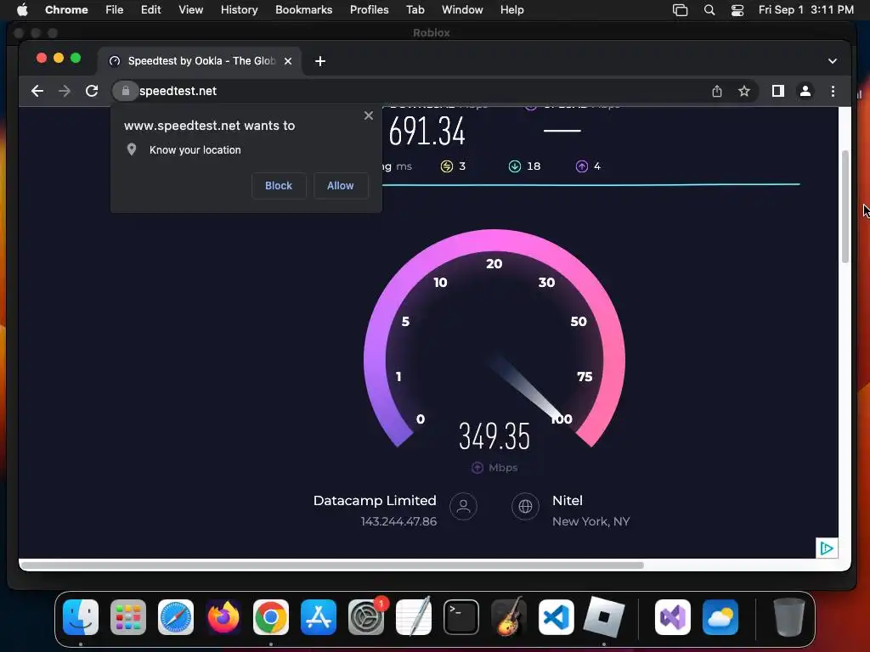Click the globe server icon beside Nitel
The width and height of the screenshot is (870, 652).
525,506
